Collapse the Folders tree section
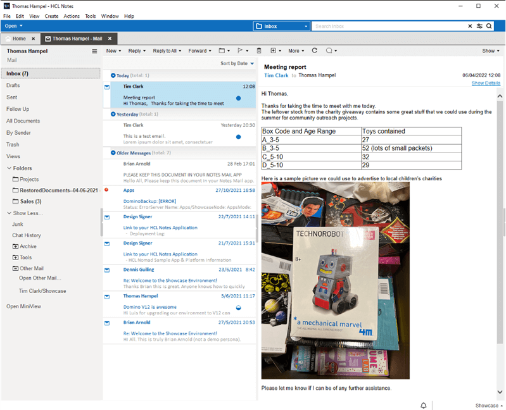Viewport: 506px width, 410px height. point(9,168)
